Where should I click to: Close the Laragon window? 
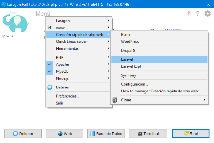[208, 4]
